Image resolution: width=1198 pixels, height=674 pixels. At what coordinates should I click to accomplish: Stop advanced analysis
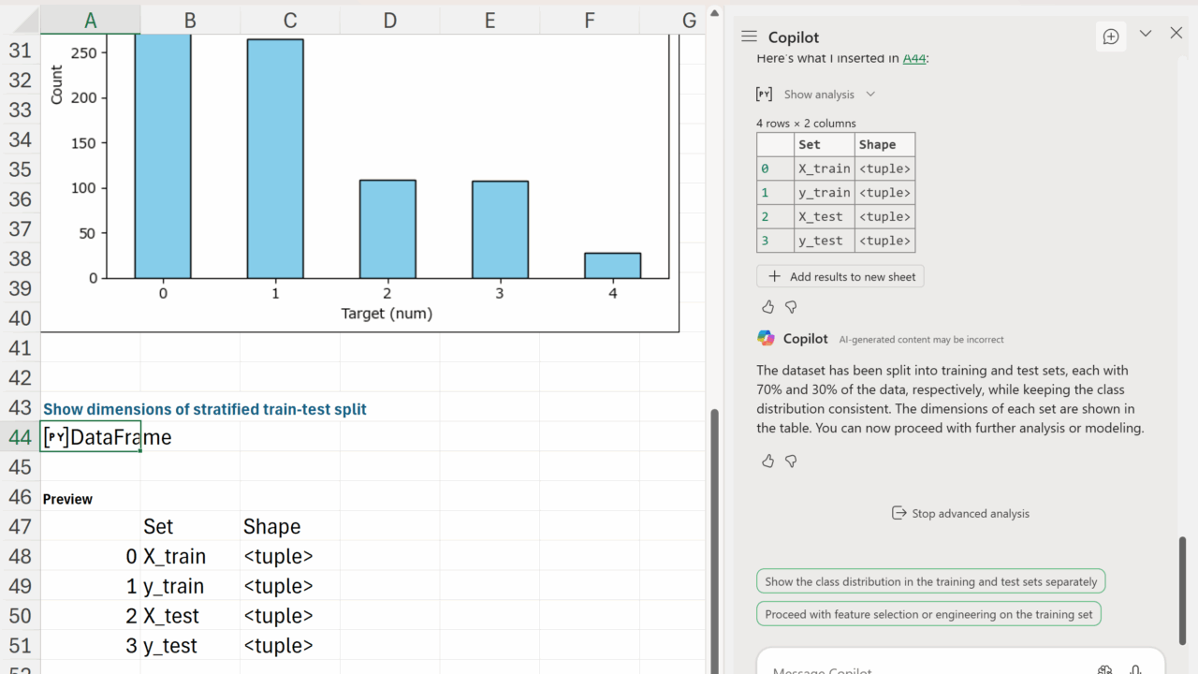pyautogui.click(x=960, y=513)
